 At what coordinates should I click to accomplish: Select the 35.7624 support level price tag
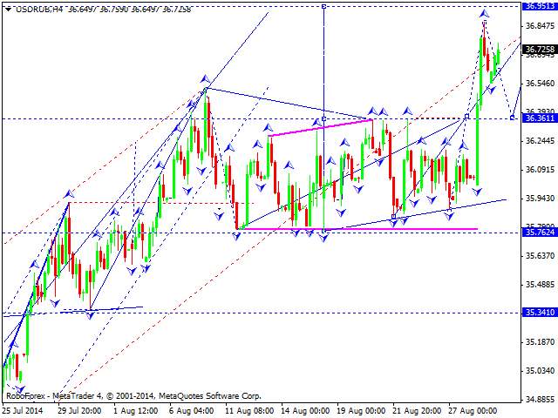click(541, 233)
